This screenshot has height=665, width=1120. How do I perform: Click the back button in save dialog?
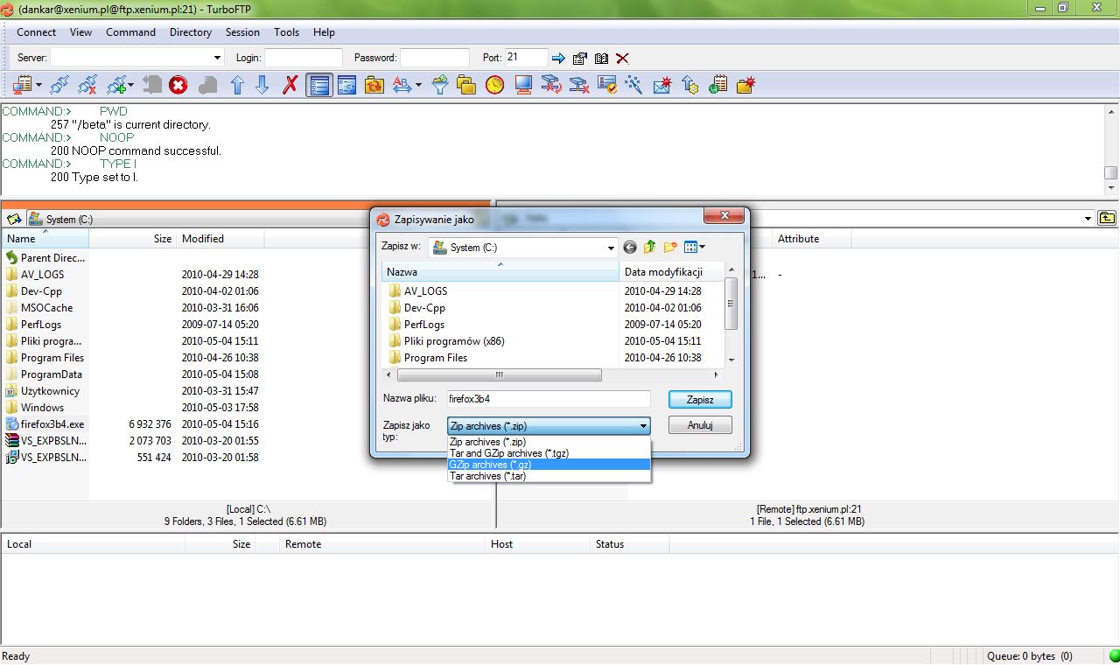(x=629, y=248)
